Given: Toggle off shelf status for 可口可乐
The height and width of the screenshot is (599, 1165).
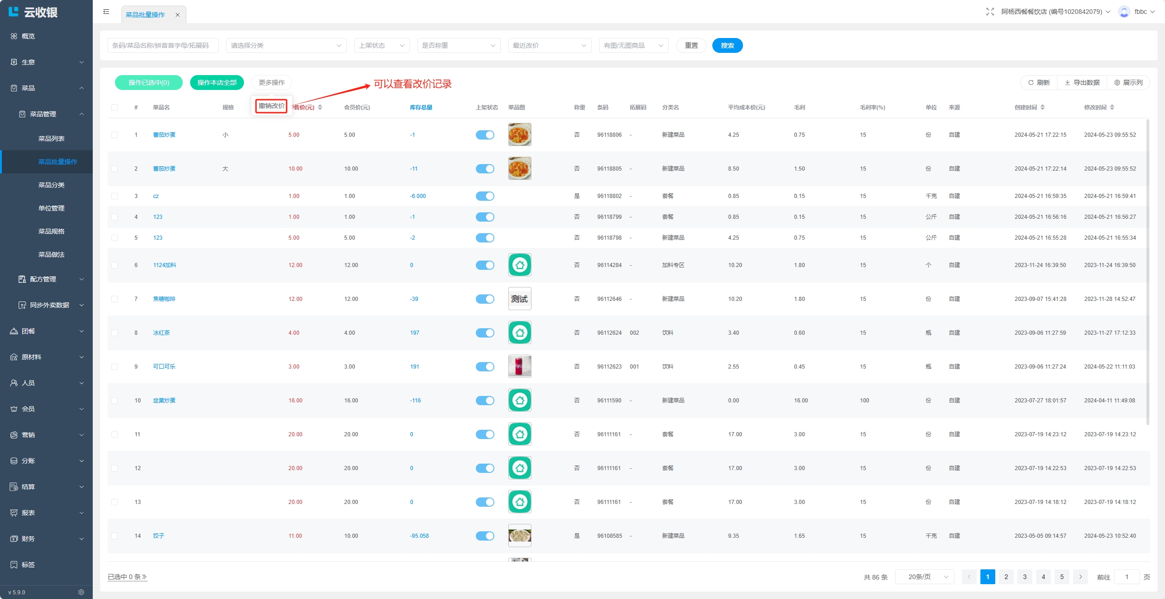Looking at the screenshot, I should [485, 366].
